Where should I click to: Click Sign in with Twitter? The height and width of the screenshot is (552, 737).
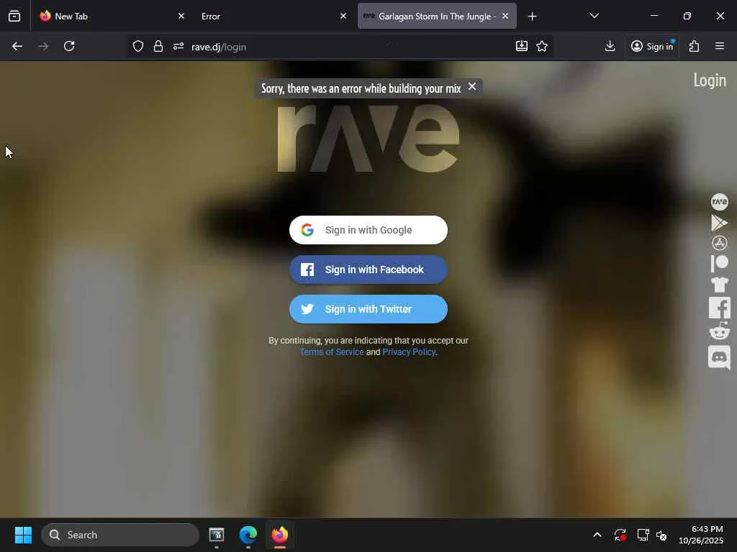point(368,309)
